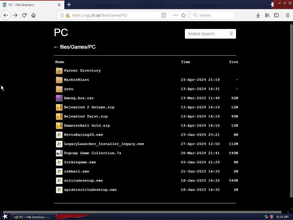Open the yuzu folder link
The image size is (293, 220).
(x=69, y=89)
